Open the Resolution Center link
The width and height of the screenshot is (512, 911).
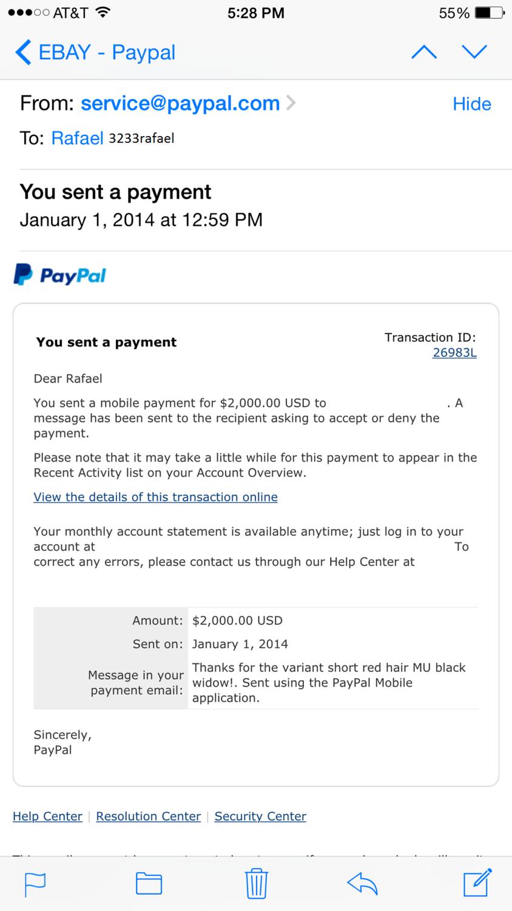[148, 816]
